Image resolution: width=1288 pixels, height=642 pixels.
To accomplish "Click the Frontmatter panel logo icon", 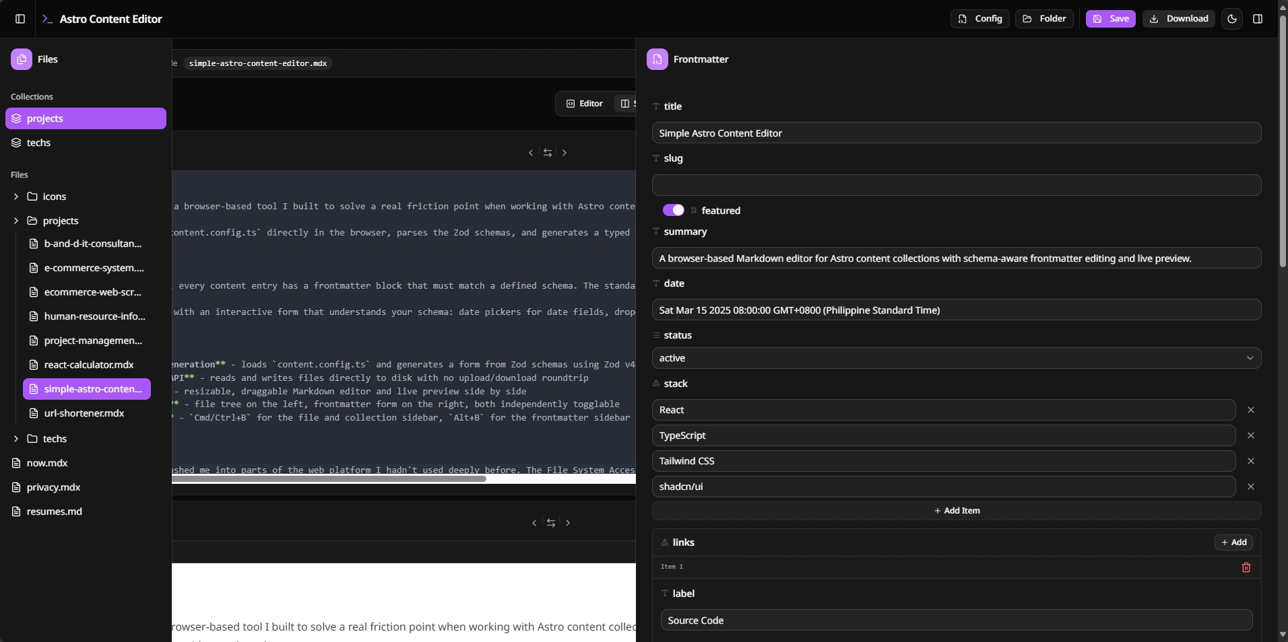I will (x=657, y=59).
